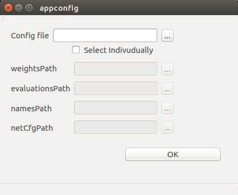
Task: Minimize the appconfig window
Action: point(18,8)
